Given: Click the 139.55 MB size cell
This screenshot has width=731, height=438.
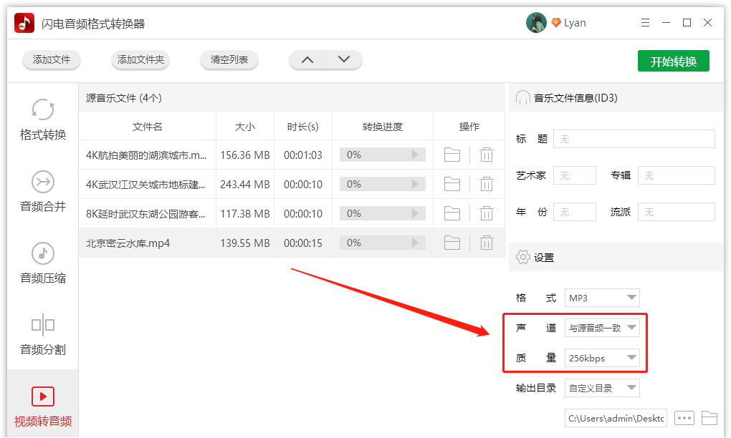Looking at the screenshot, I should 245,243.
